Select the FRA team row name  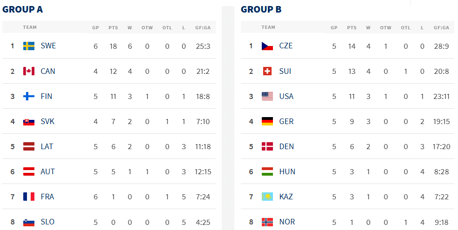(x=47, y=197)
